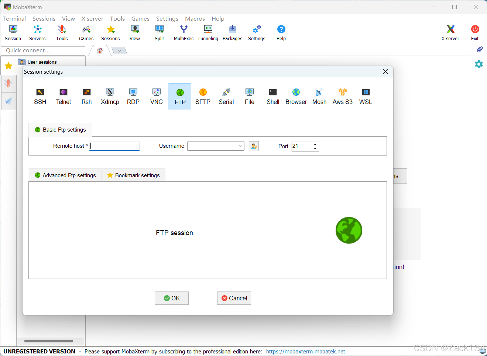Open the Terminal menu
Image resolution: width=487 pixels, height=356 pixels.
(x=14, y=18)
